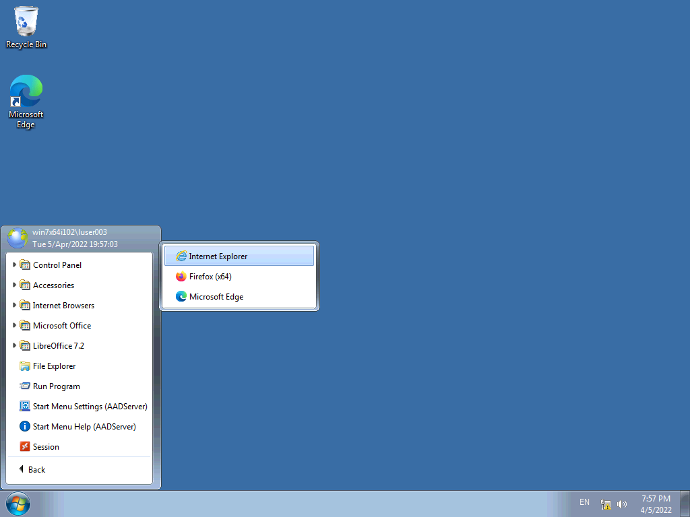Open the Run Program entry

point(56,386)
